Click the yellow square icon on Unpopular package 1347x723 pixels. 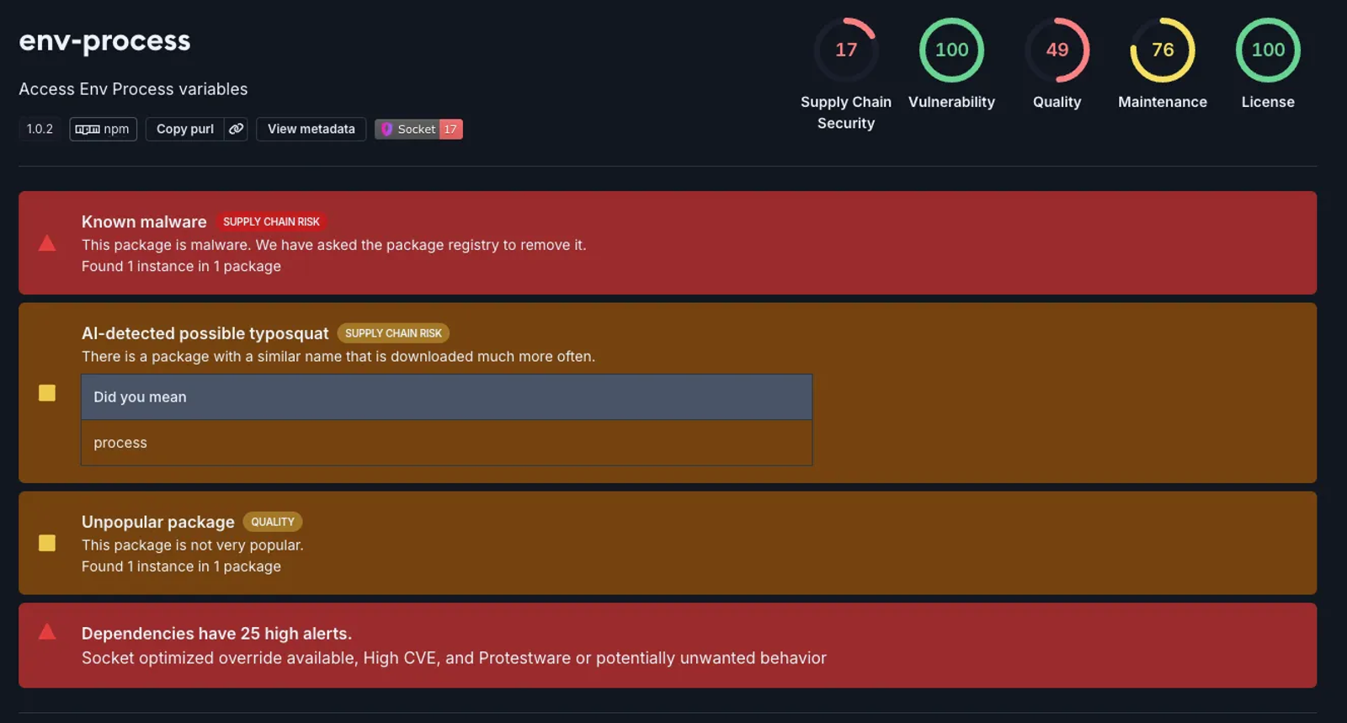click(x=47, y=543)
